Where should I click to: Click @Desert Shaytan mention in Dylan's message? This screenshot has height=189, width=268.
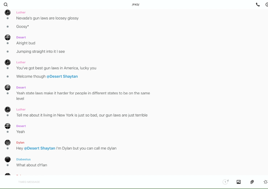[x=40, y=148]
